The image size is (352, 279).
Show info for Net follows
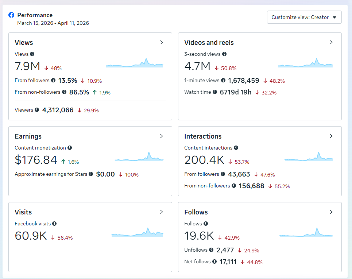214,261
